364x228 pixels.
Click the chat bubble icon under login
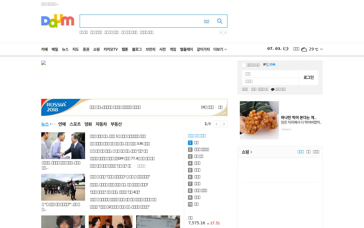tap(273, 89)
